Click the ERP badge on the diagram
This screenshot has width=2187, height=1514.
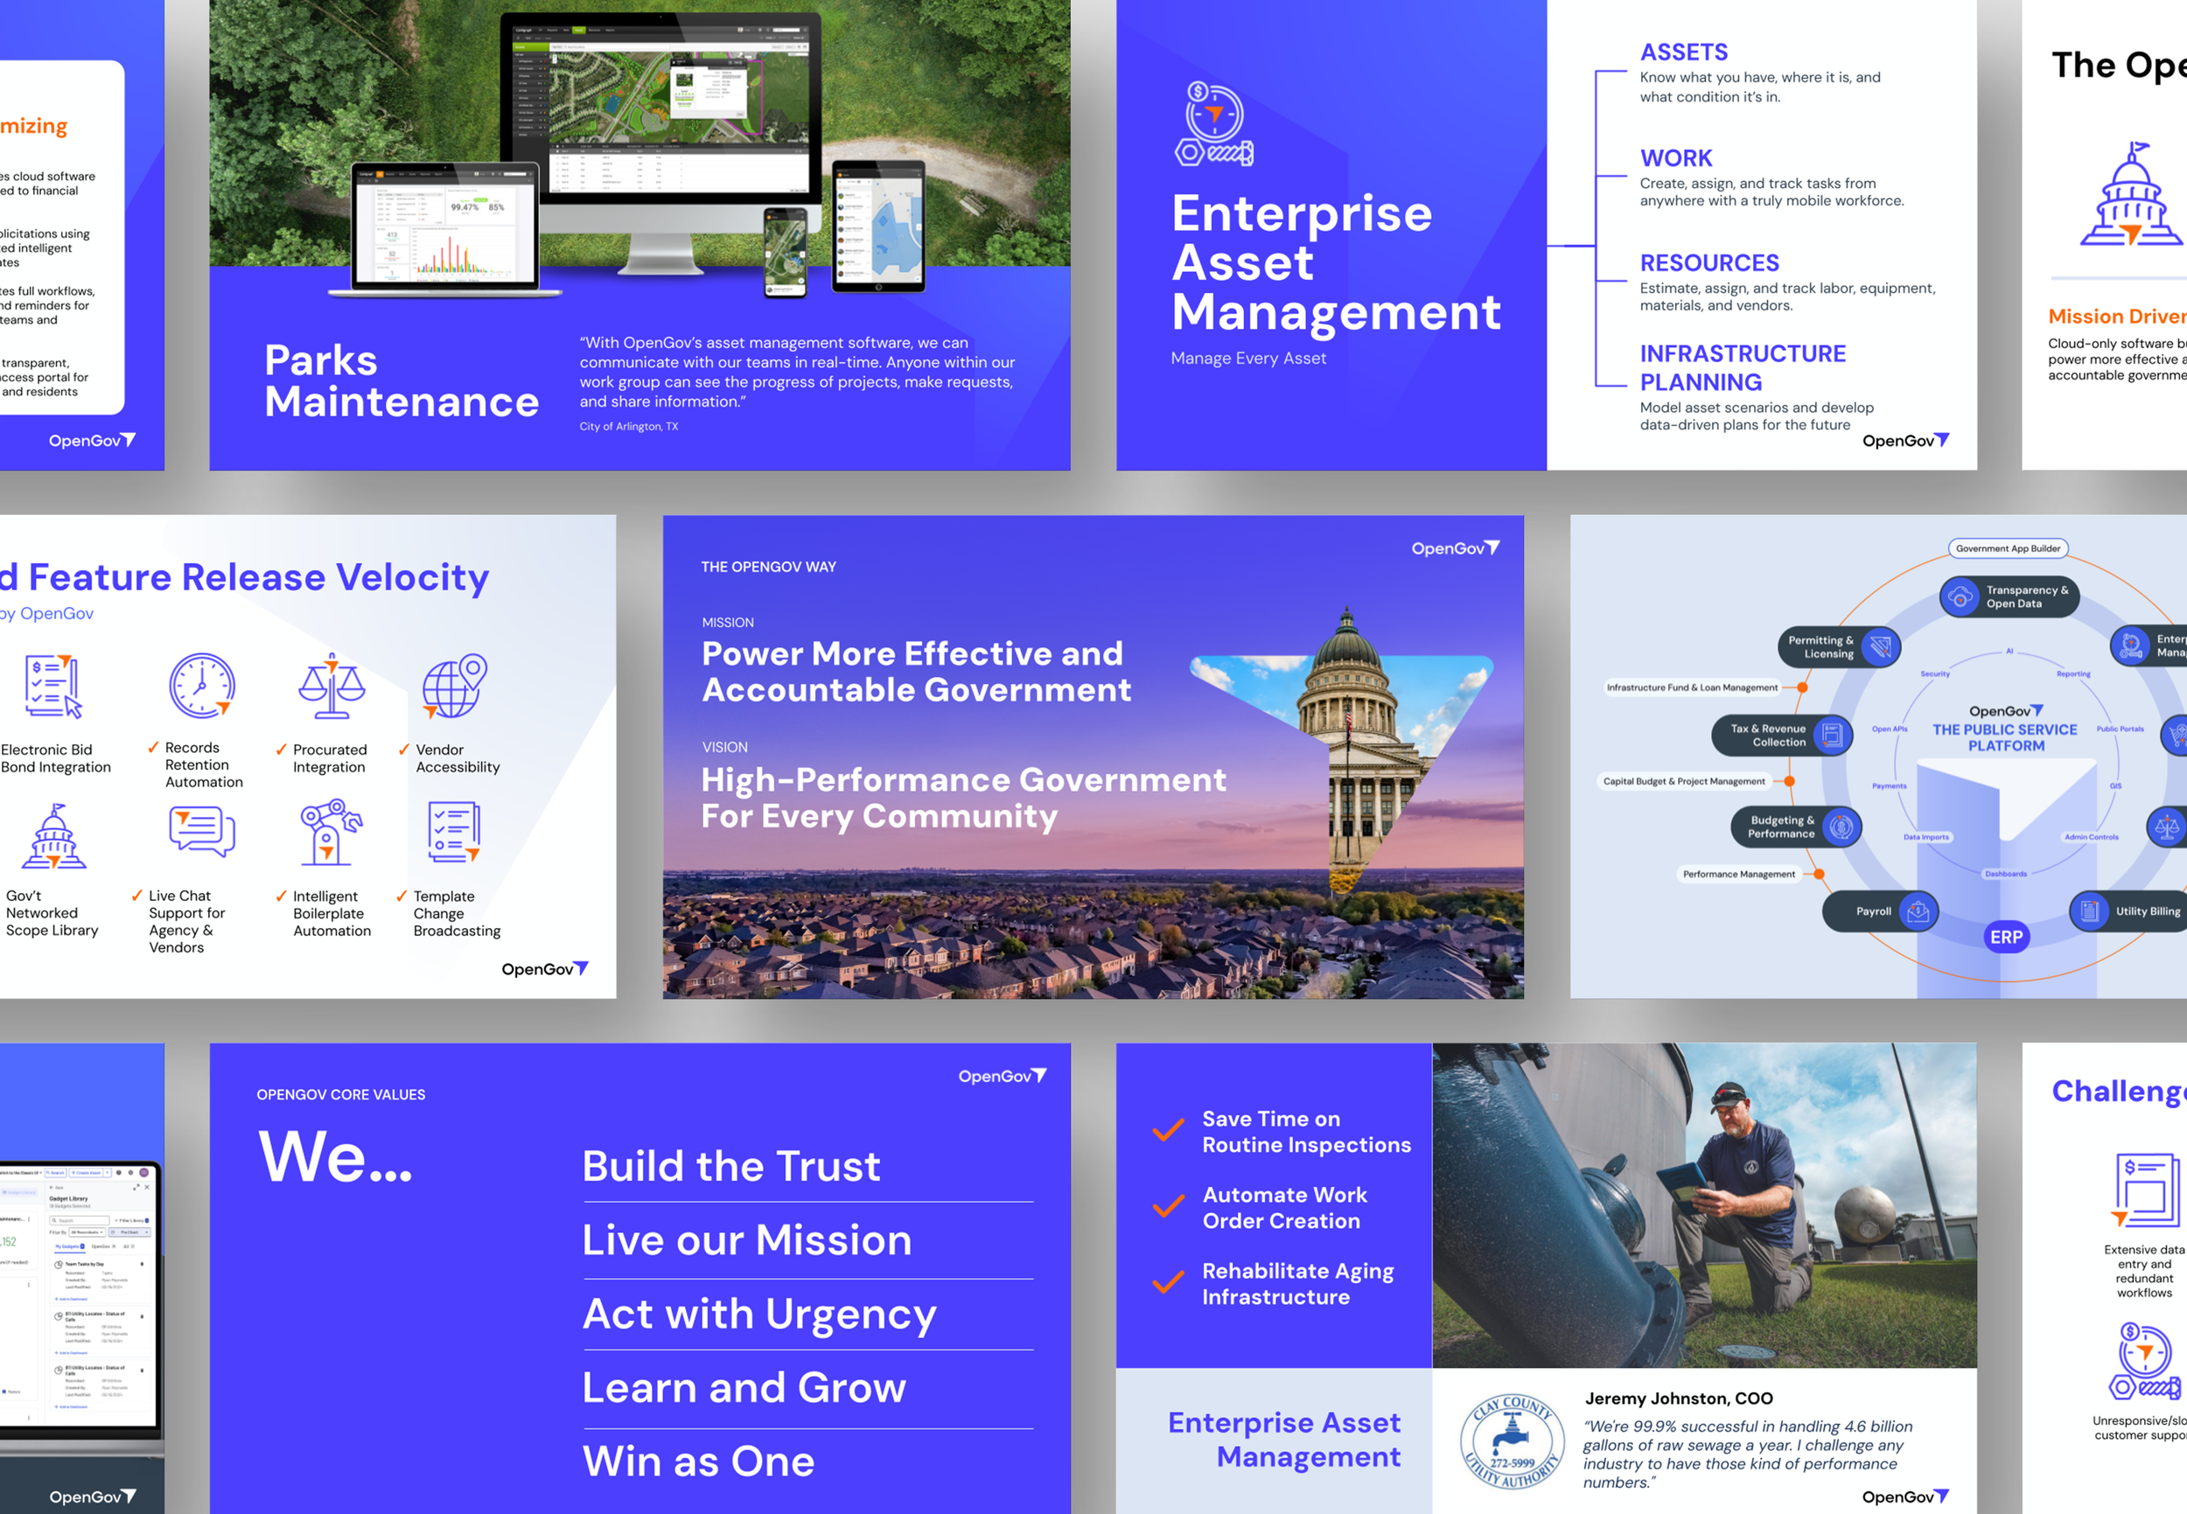[x=2006, y=936]
